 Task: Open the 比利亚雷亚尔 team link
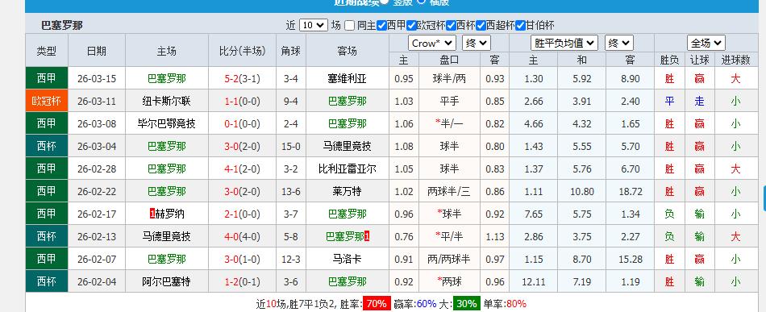(348, 169)
